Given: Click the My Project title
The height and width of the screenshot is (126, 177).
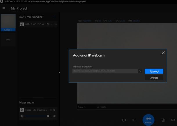Looking at the screenshot, I should click(x=19, y=8).
